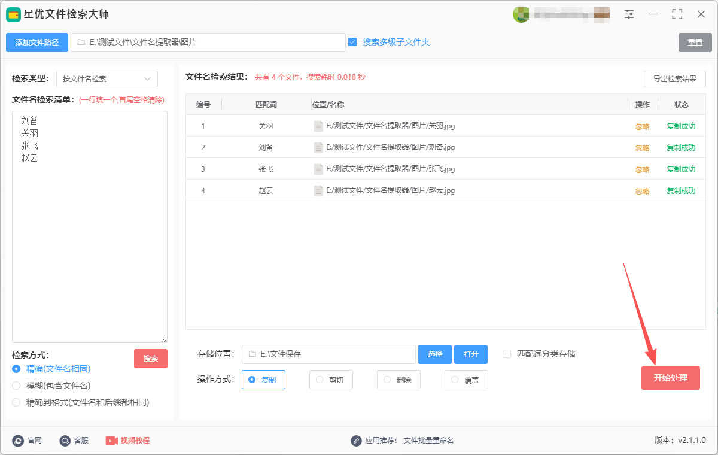Viewport: 718px width, 455px height.
Task: Uncheck 搜索多级子文件夹 checkbox
Action: 352,42
